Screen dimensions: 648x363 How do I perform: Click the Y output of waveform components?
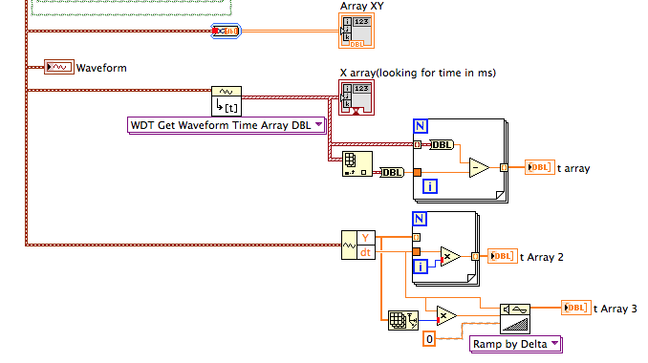(x=366, y=238)
